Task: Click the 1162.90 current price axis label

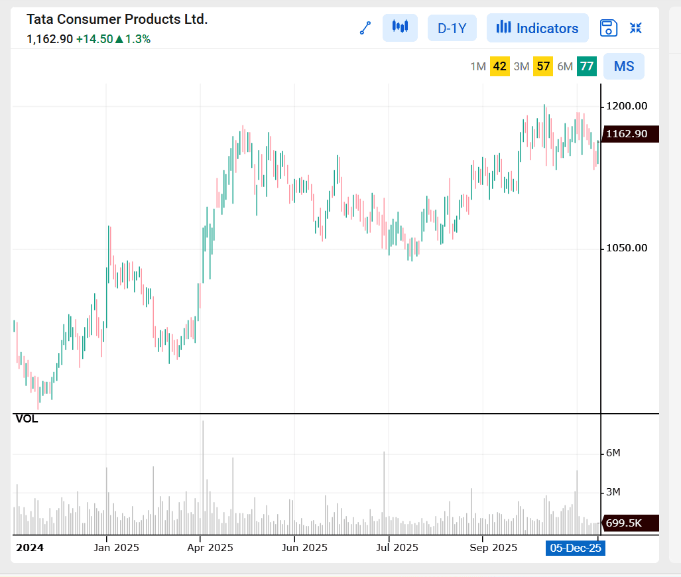Action: coord(630,134)
